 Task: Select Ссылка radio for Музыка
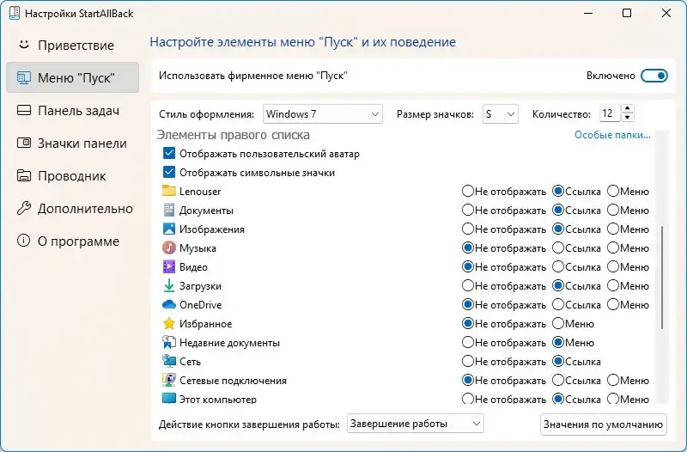pos(558,248)
